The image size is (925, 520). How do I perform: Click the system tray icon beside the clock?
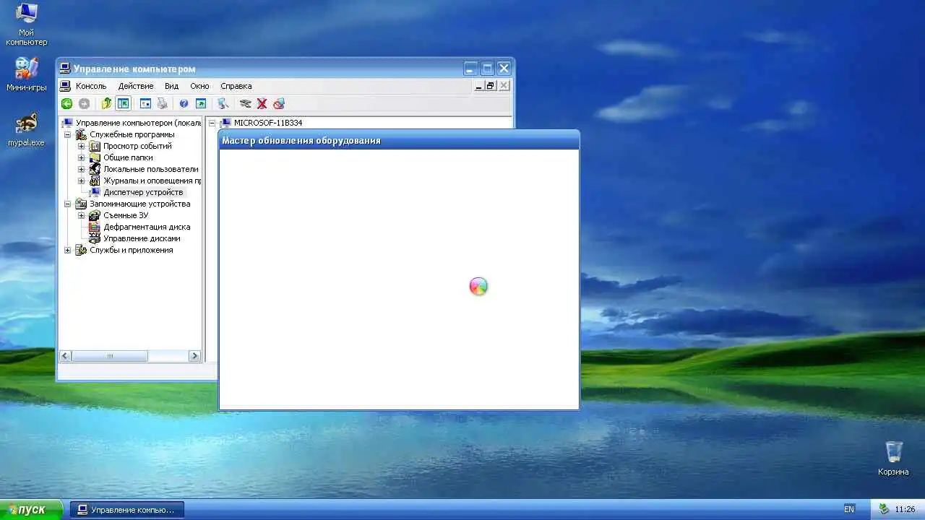pyautogui.click(x=884, y=509)
